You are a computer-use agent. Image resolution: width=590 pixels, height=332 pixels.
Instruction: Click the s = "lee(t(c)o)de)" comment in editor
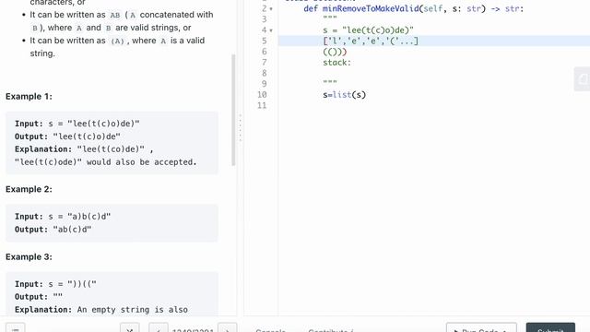pyautogui.click(x=368, y=30)
